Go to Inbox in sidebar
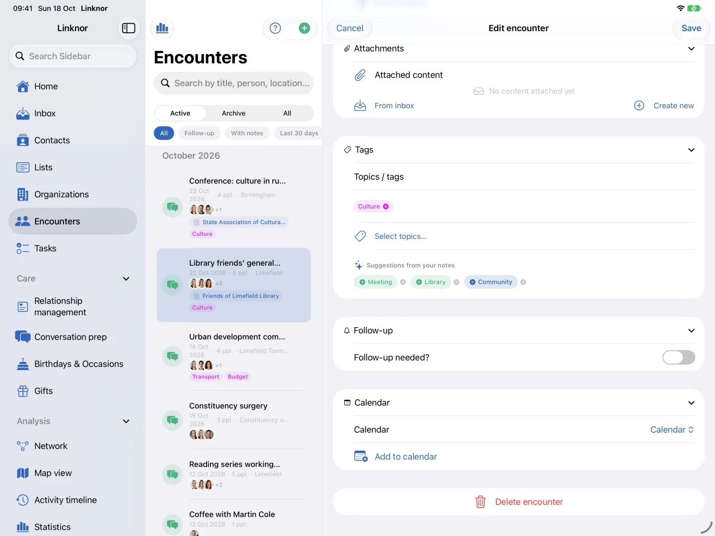The height and width of the screenshot is (536, 715). tap(73, 113)
